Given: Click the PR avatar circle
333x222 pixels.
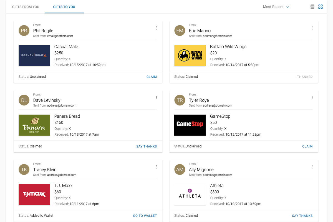Looking at the screenshot, I should (24, 31).
